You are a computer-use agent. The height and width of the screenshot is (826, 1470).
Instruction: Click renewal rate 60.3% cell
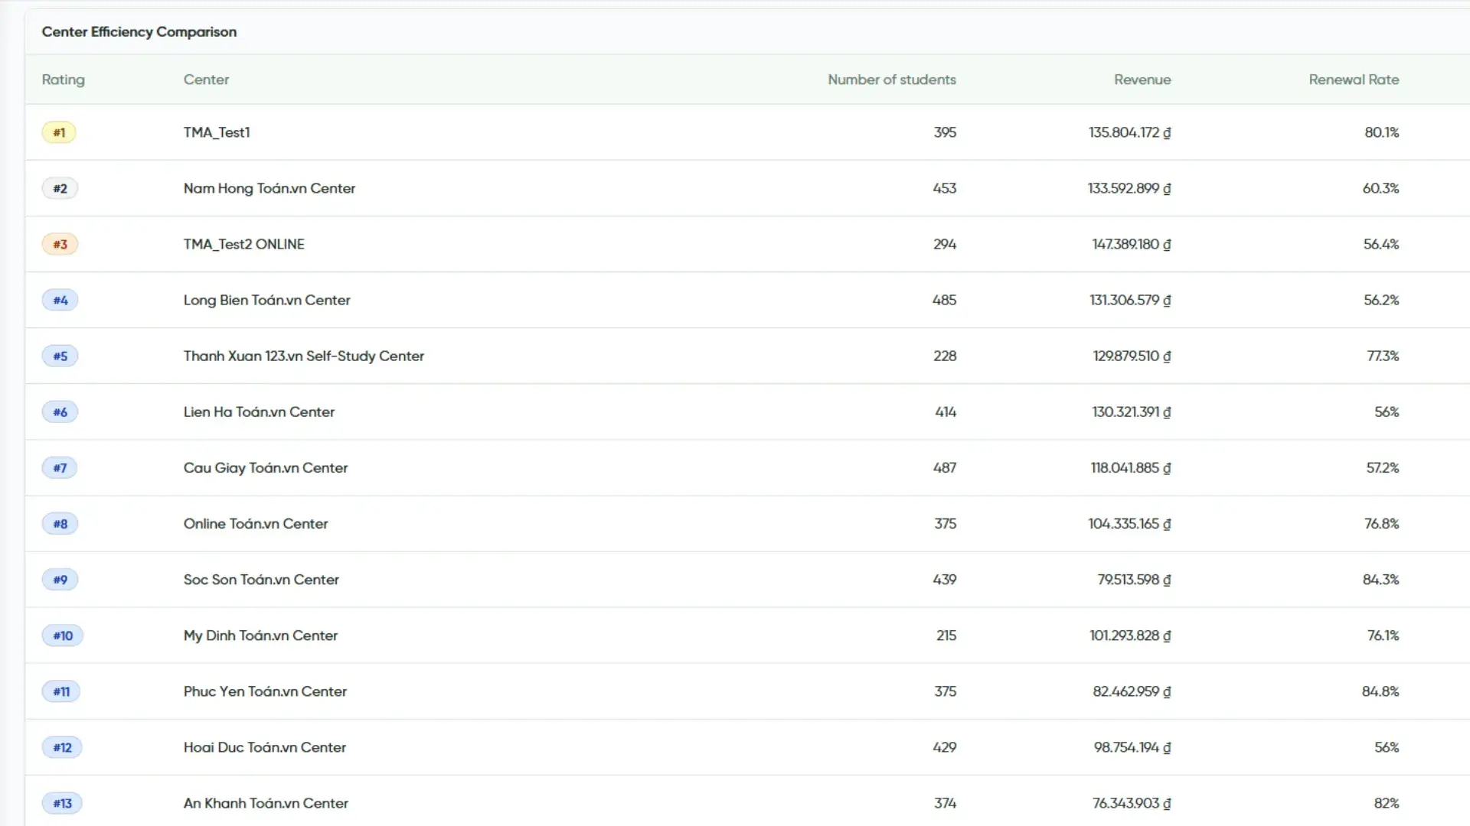coord(1380,188)
